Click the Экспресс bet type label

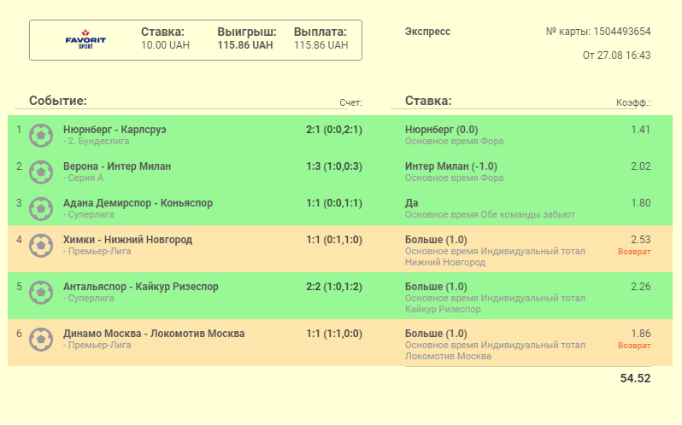[427, 32]
